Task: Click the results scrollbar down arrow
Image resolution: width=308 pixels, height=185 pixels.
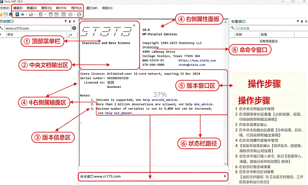Action: 226,164
